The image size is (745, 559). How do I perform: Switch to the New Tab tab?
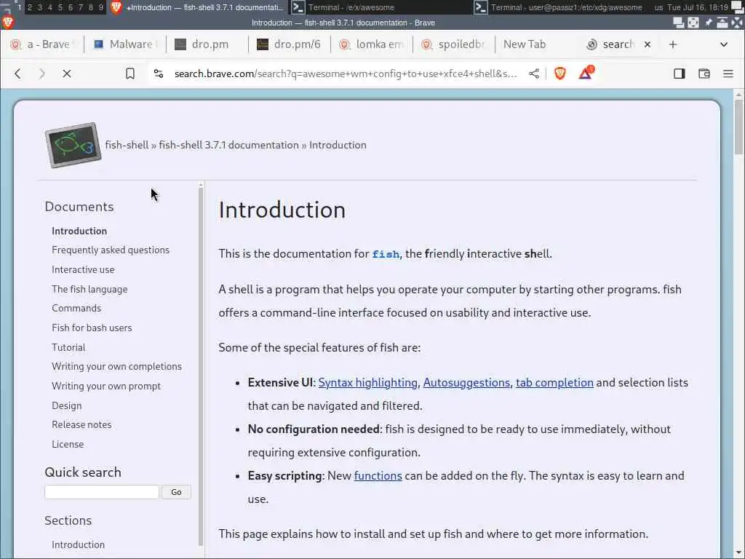point(525,44)
